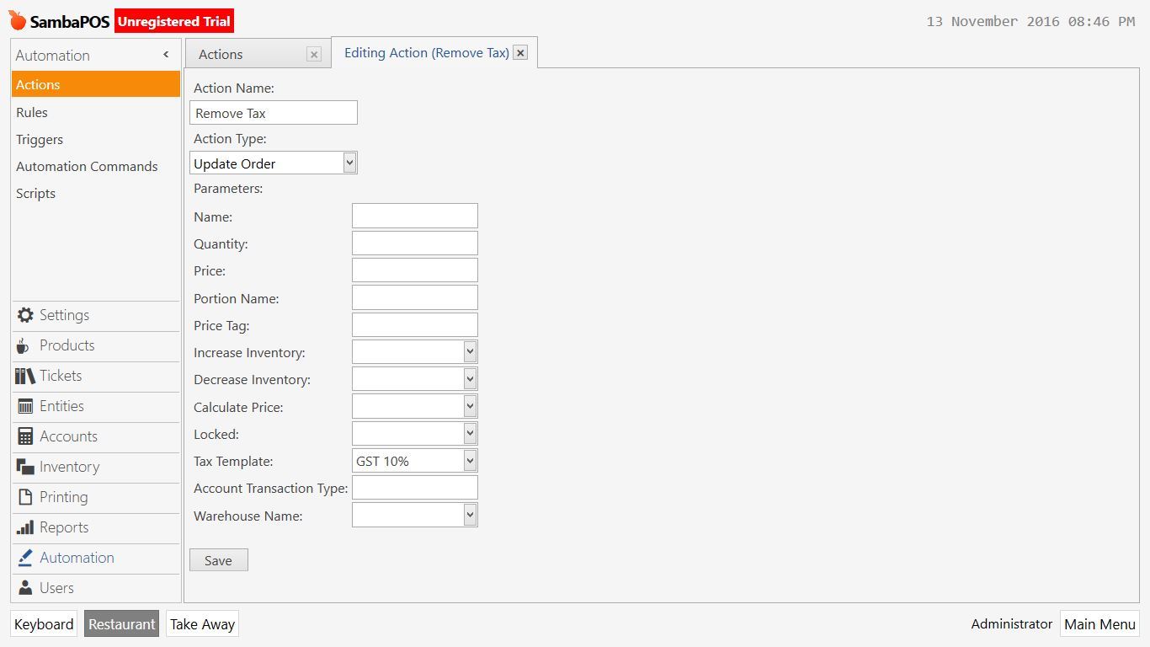Expand the Locked dropdown
Image resolution: width=1150 pixels, height=647 pixels.
pyautogui.click(x=470, y=434)
